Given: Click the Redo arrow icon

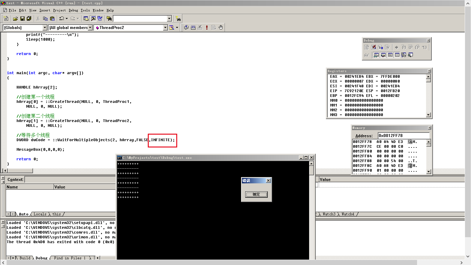Looking at the screenshot, I should [73, 19].
